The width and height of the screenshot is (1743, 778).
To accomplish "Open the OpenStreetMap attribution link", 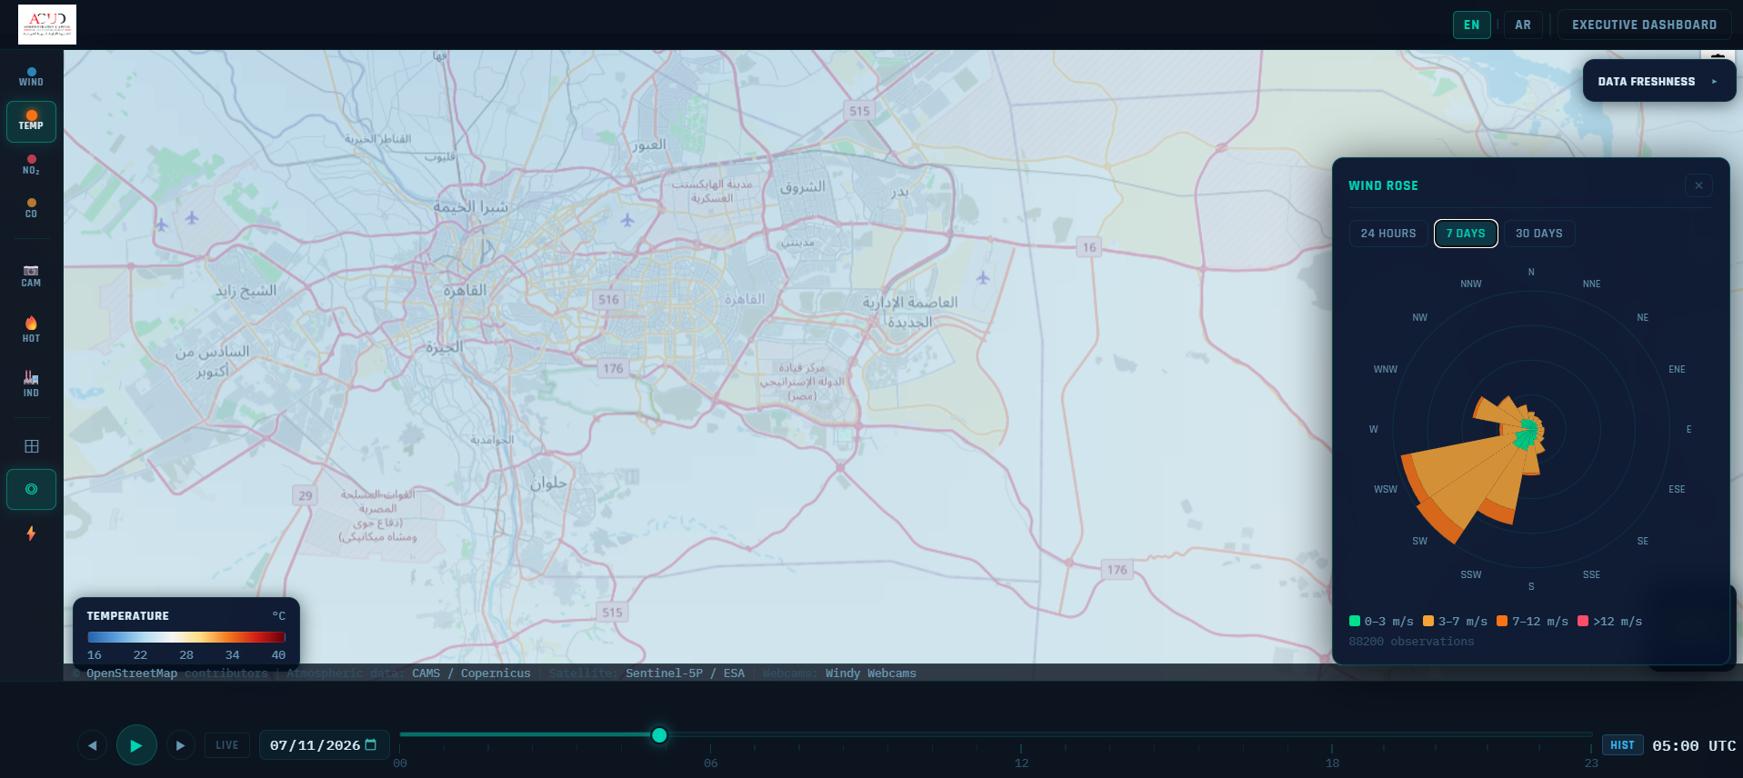I will 132,673.
